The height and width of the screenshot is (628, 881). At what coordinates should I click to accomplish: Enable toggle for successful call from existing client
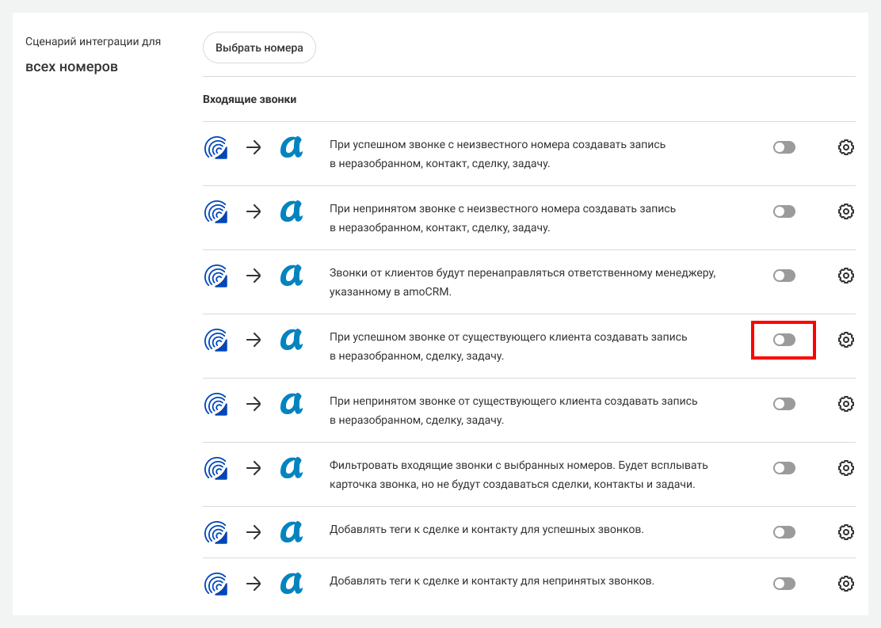tap(784, 339)
